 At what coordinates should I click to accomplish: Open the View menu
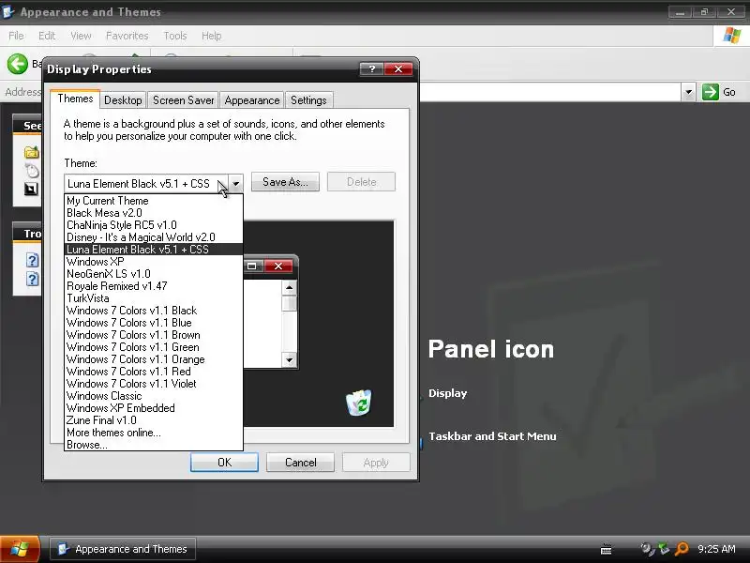[x=81, y=36]
